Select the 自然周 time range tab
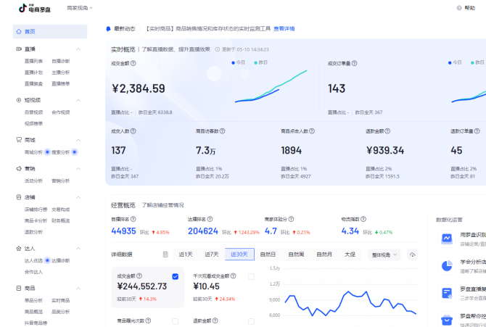 tap(296, 254)
